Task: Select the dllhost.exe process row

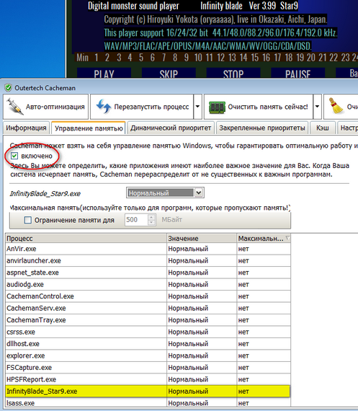Action: (148, 344)
